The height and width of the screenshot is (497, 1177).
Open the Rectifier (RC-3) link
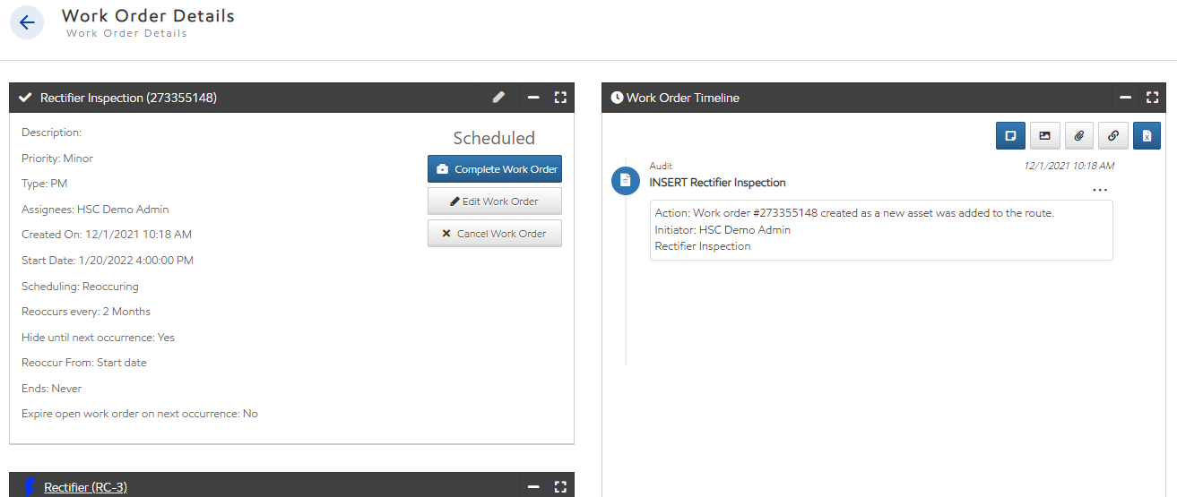[x=85, y=487]
